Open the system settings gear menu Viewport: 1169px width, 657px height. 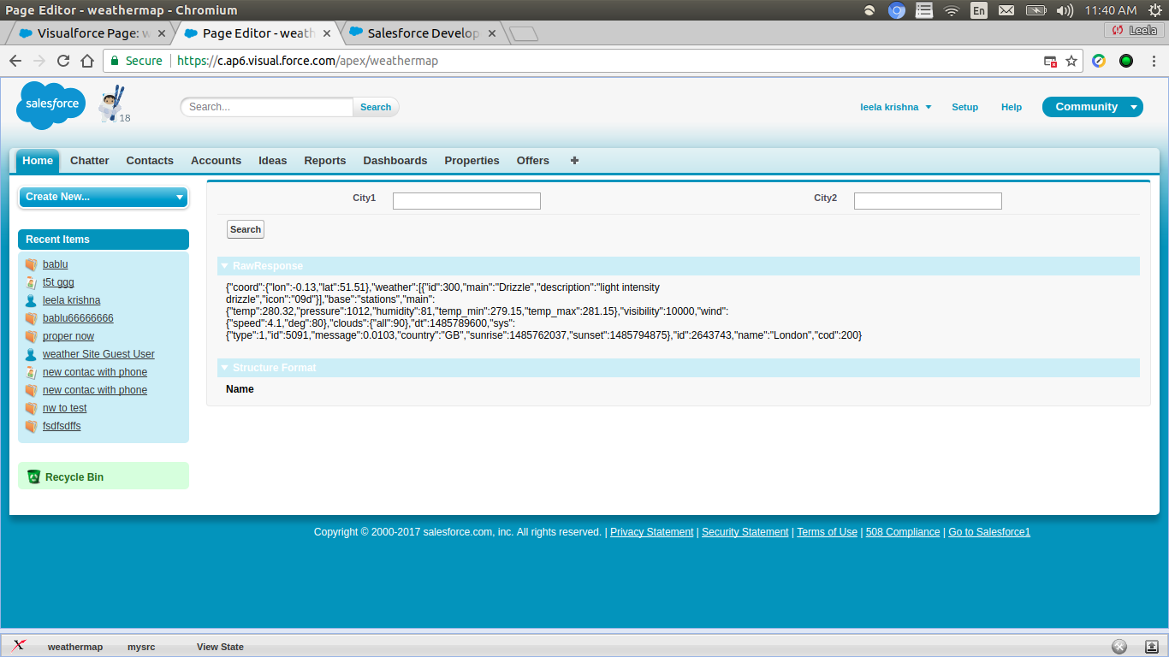point(1155,10)
